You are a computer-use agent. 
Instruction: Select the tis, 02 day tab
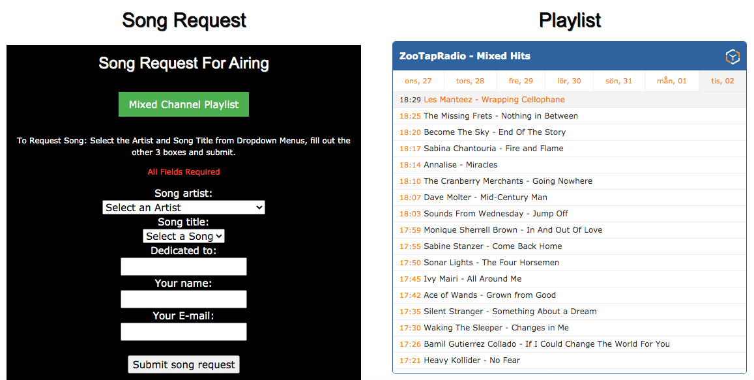[723, 81]
